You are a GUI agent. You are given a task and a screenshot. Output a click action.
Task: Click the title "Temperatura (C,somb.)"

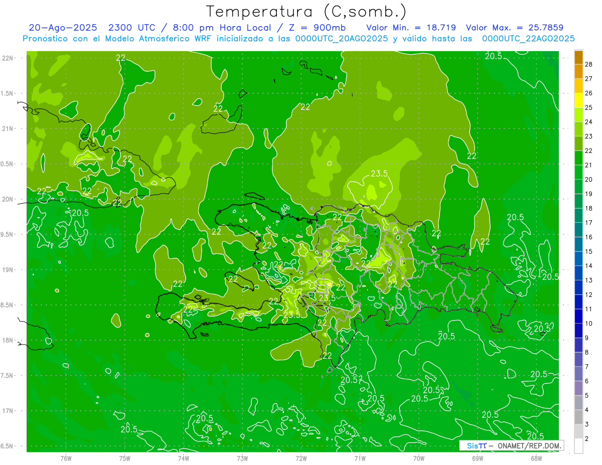pos(306,12)
